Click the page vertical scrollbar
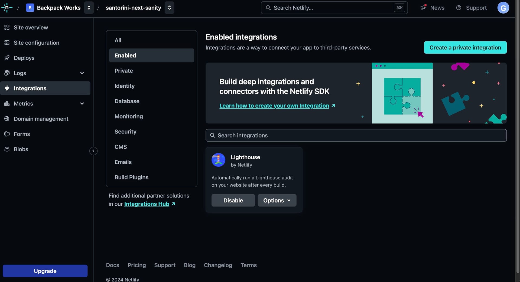 [518, 135]
